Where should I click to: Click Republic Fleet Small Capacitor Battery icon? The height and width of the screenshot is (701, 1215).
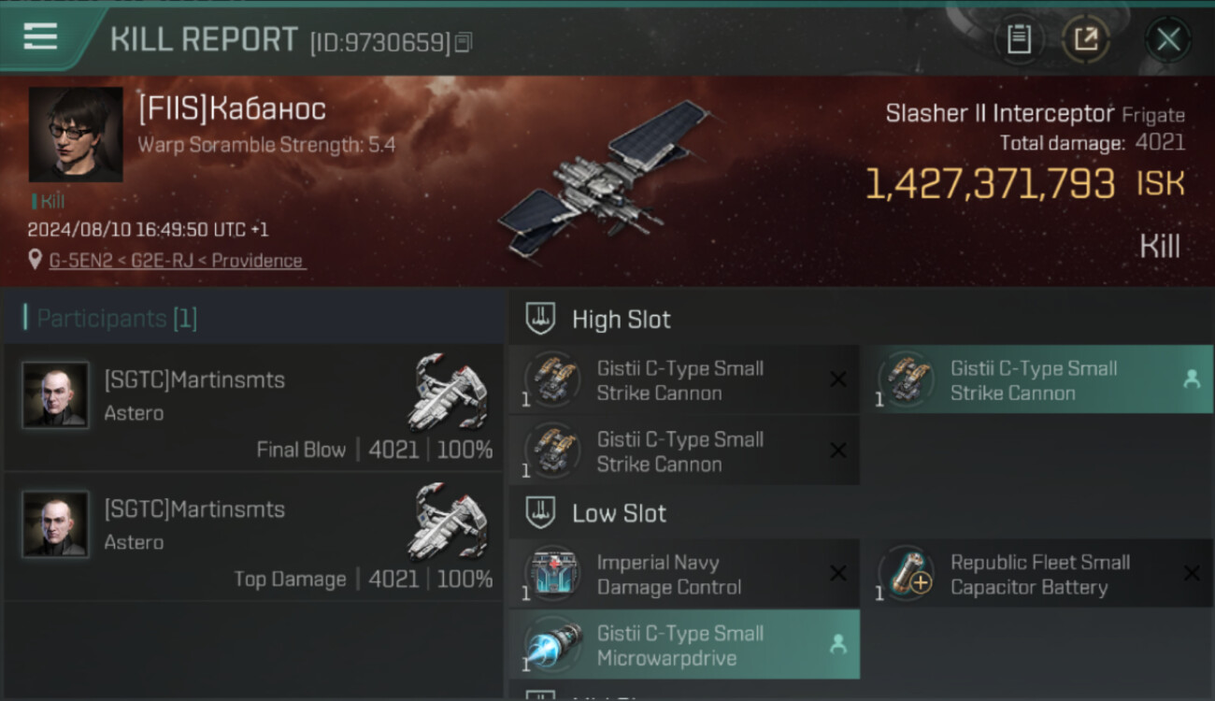tap(907, 574)
